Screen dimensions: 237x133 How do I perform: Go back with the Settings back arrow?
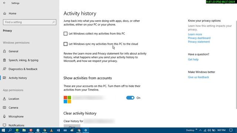click(4, 3)
